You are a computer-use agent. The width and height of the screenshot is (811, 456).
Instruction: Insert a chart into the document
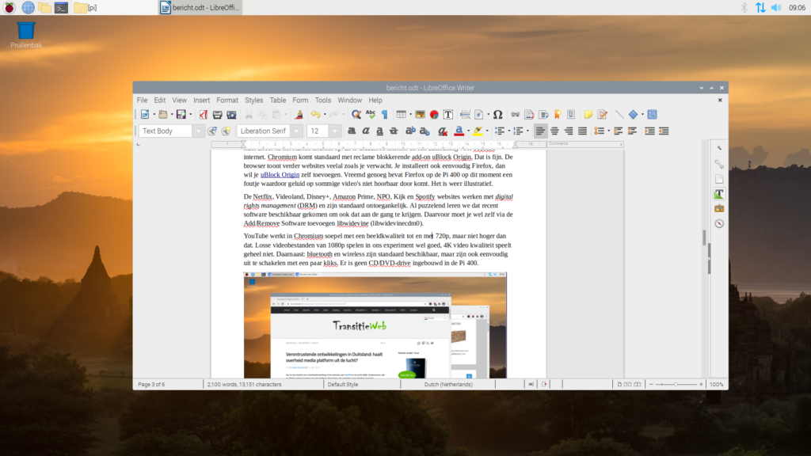(x=434, y=114)
